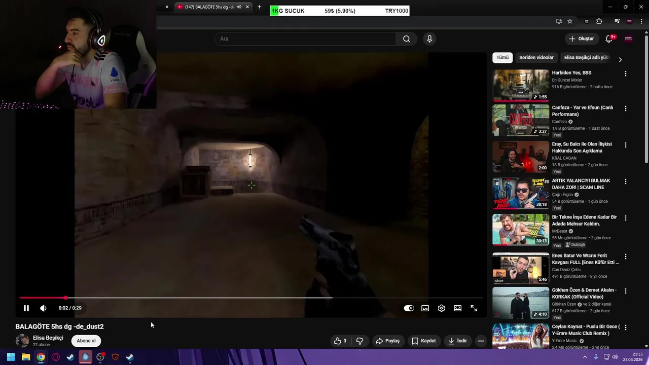Enter fullscreen mode for the video
The height and width of the screenshot is (365, 649).
(x=474, y=308)
